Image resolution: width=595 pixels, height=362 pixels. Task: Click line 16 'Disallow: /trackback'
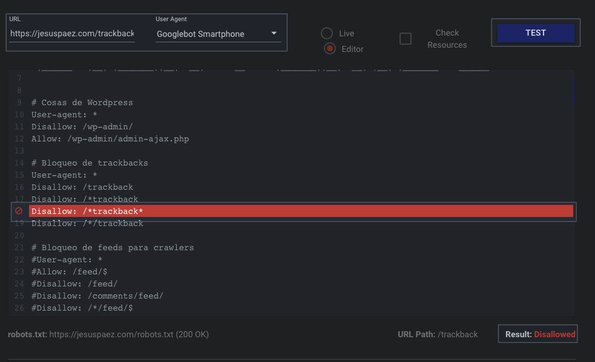[82, 187]
